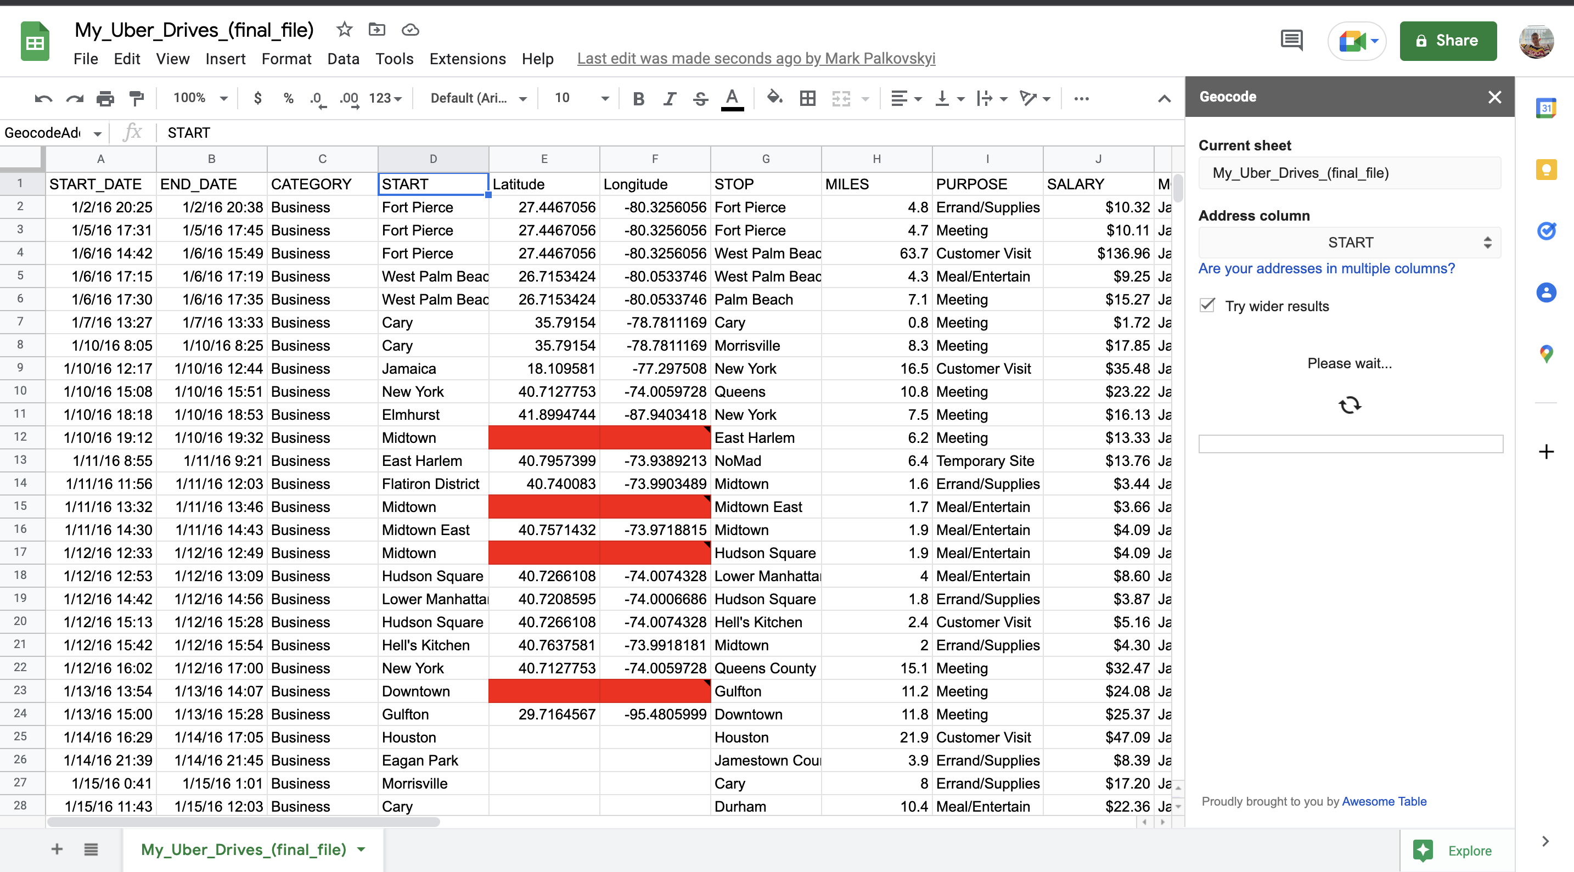Image resolution: width=1574 pixels, height=872 pixels.
Task: Click the formula bar input field
Action: (611, 133)
